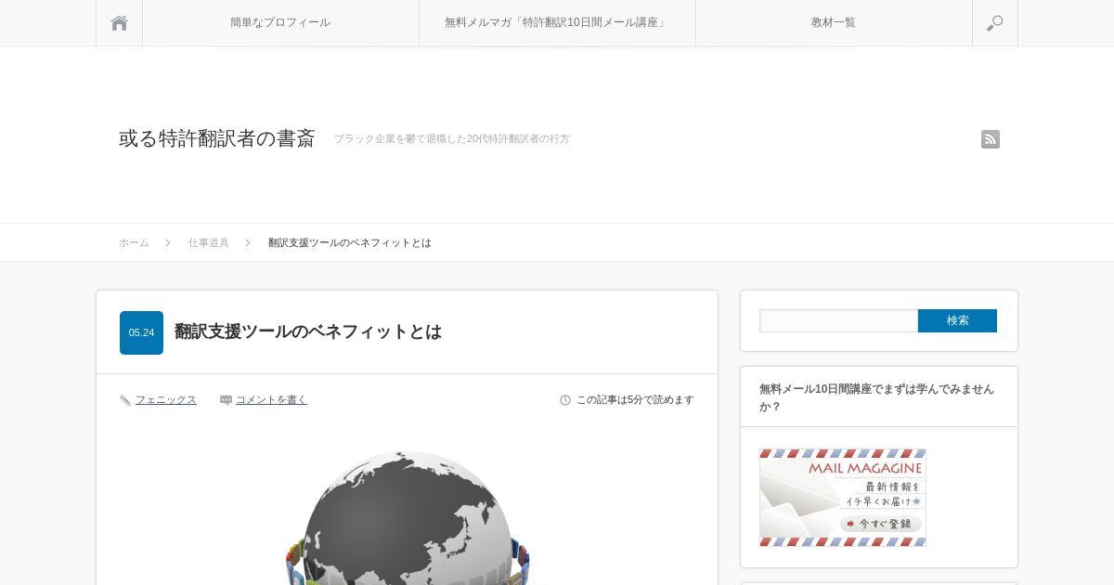The height and width of the screenshot is (585, 1114).
Task: Open the search magnifier icon in the navigation
Action: [x=995, y=23]
